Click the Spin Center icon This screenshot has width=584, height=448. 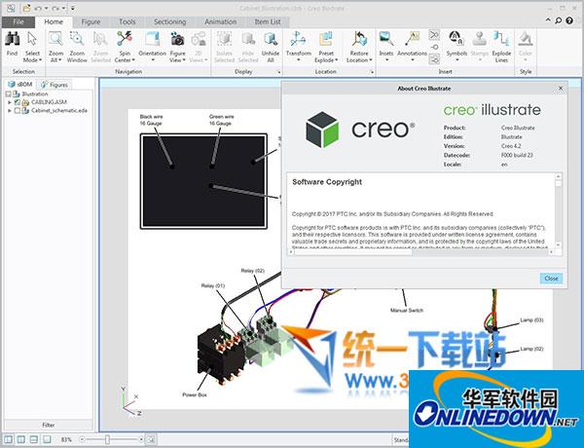click(125, 39)
